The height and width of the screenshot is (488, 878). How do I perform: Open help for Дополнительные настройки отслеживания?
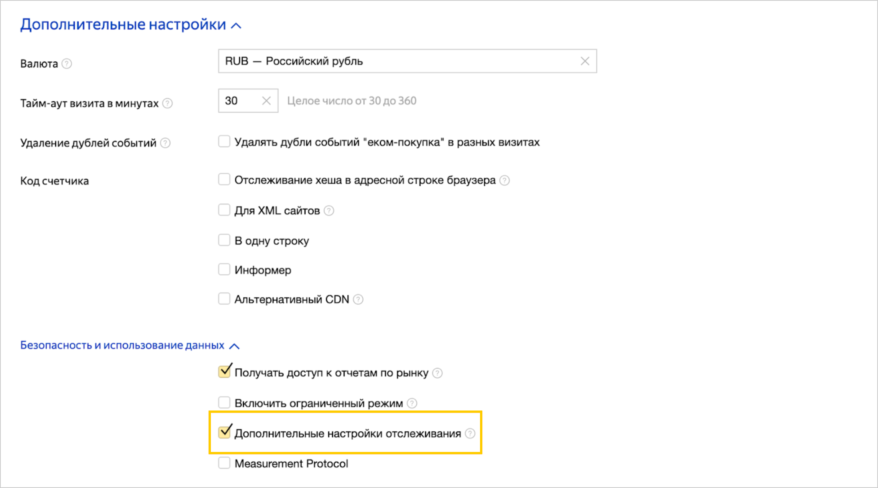pos(470,434)
